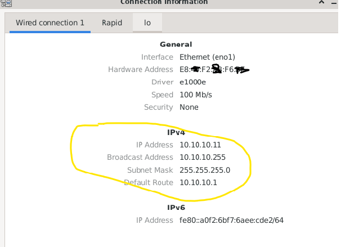The image size is (341, 247).
Task: Click the Subnet Mask value 255.255.255.0
Action: [x=205, y=170]
